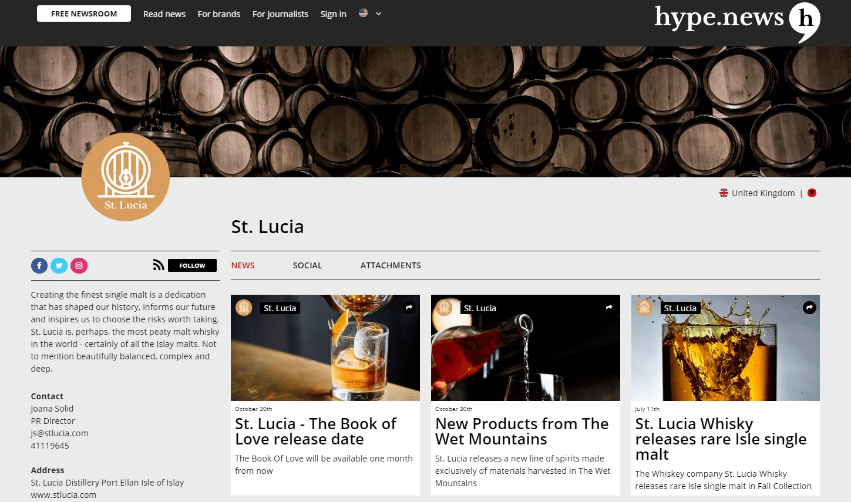Open the For brands menu item
851x502 pixels.
pos(219,14)
